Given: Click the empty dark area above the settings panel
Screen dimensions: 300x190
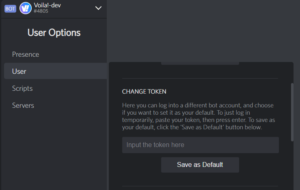Looking at the screenshot, I should pos(203,32).
